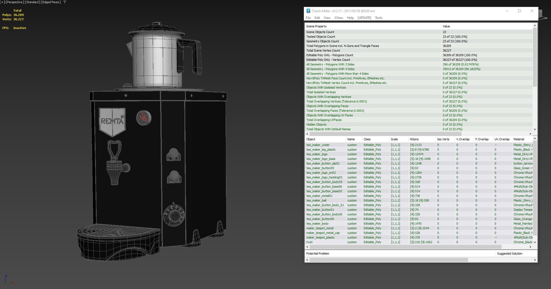The width and height of the screenshot is (551, 289).
Task: Click the Suggested Solution column header
Action: click(516, 253)
